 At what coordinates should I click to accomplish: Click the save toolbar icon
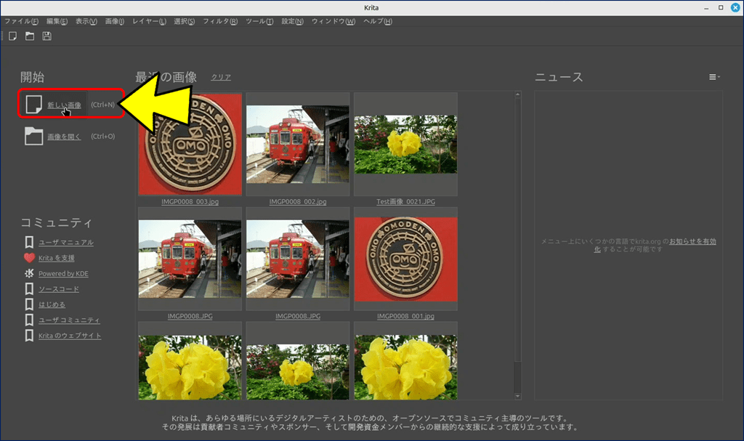click(x=47, y=36)
